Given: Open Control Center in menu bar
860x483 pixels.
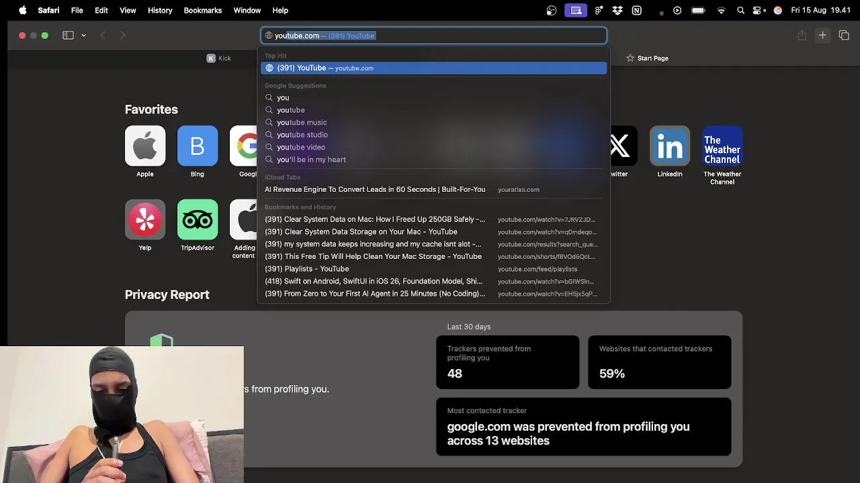Looking at the screenshot, I should tap(759, 10).
